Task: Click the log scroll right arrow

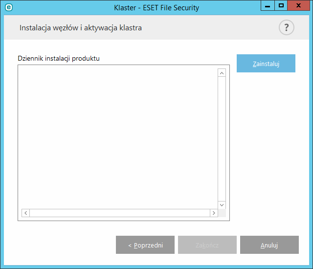Action: click(214, 213)
